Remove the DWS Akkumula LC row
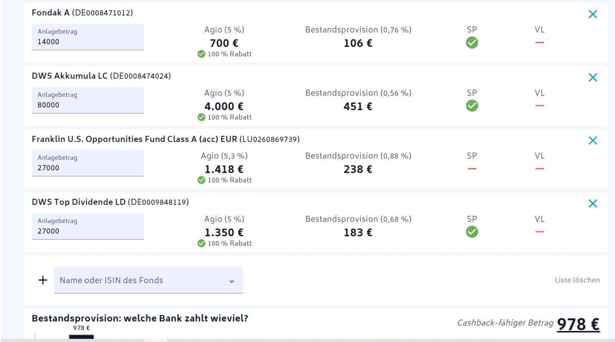 [x=592, y=77]
